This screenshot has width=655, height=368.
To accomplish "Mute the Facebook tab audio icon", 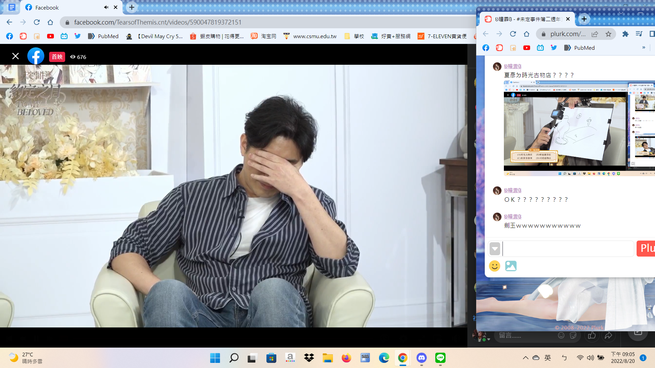I will 106,7.
